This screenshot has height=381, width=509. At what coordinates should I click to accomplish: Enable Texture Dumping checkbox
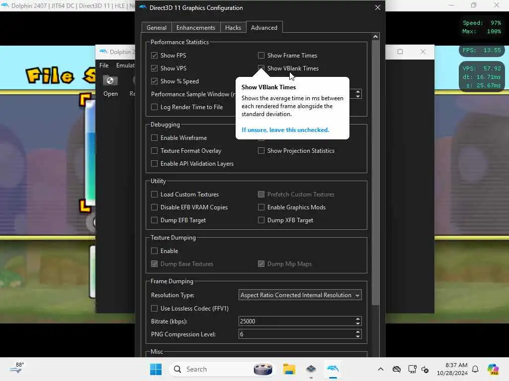pyautogui.click(x=154, y=251)
